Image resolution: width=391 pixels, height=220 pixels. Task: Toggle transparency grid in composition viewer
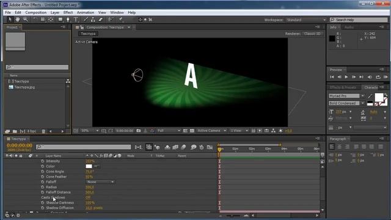point(192,131)
